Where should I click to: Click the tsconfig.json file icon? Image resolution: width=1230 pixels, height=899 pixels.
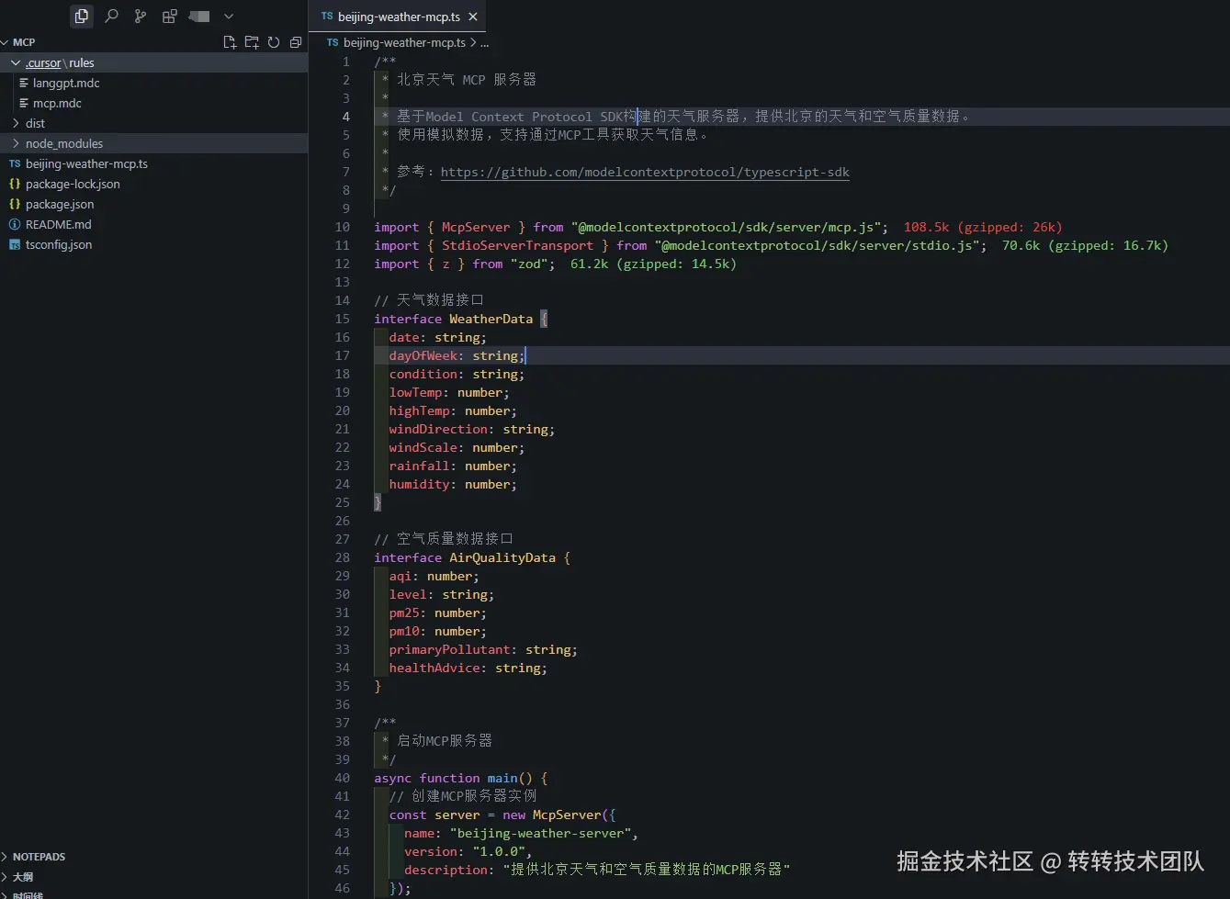pos(15,244)
